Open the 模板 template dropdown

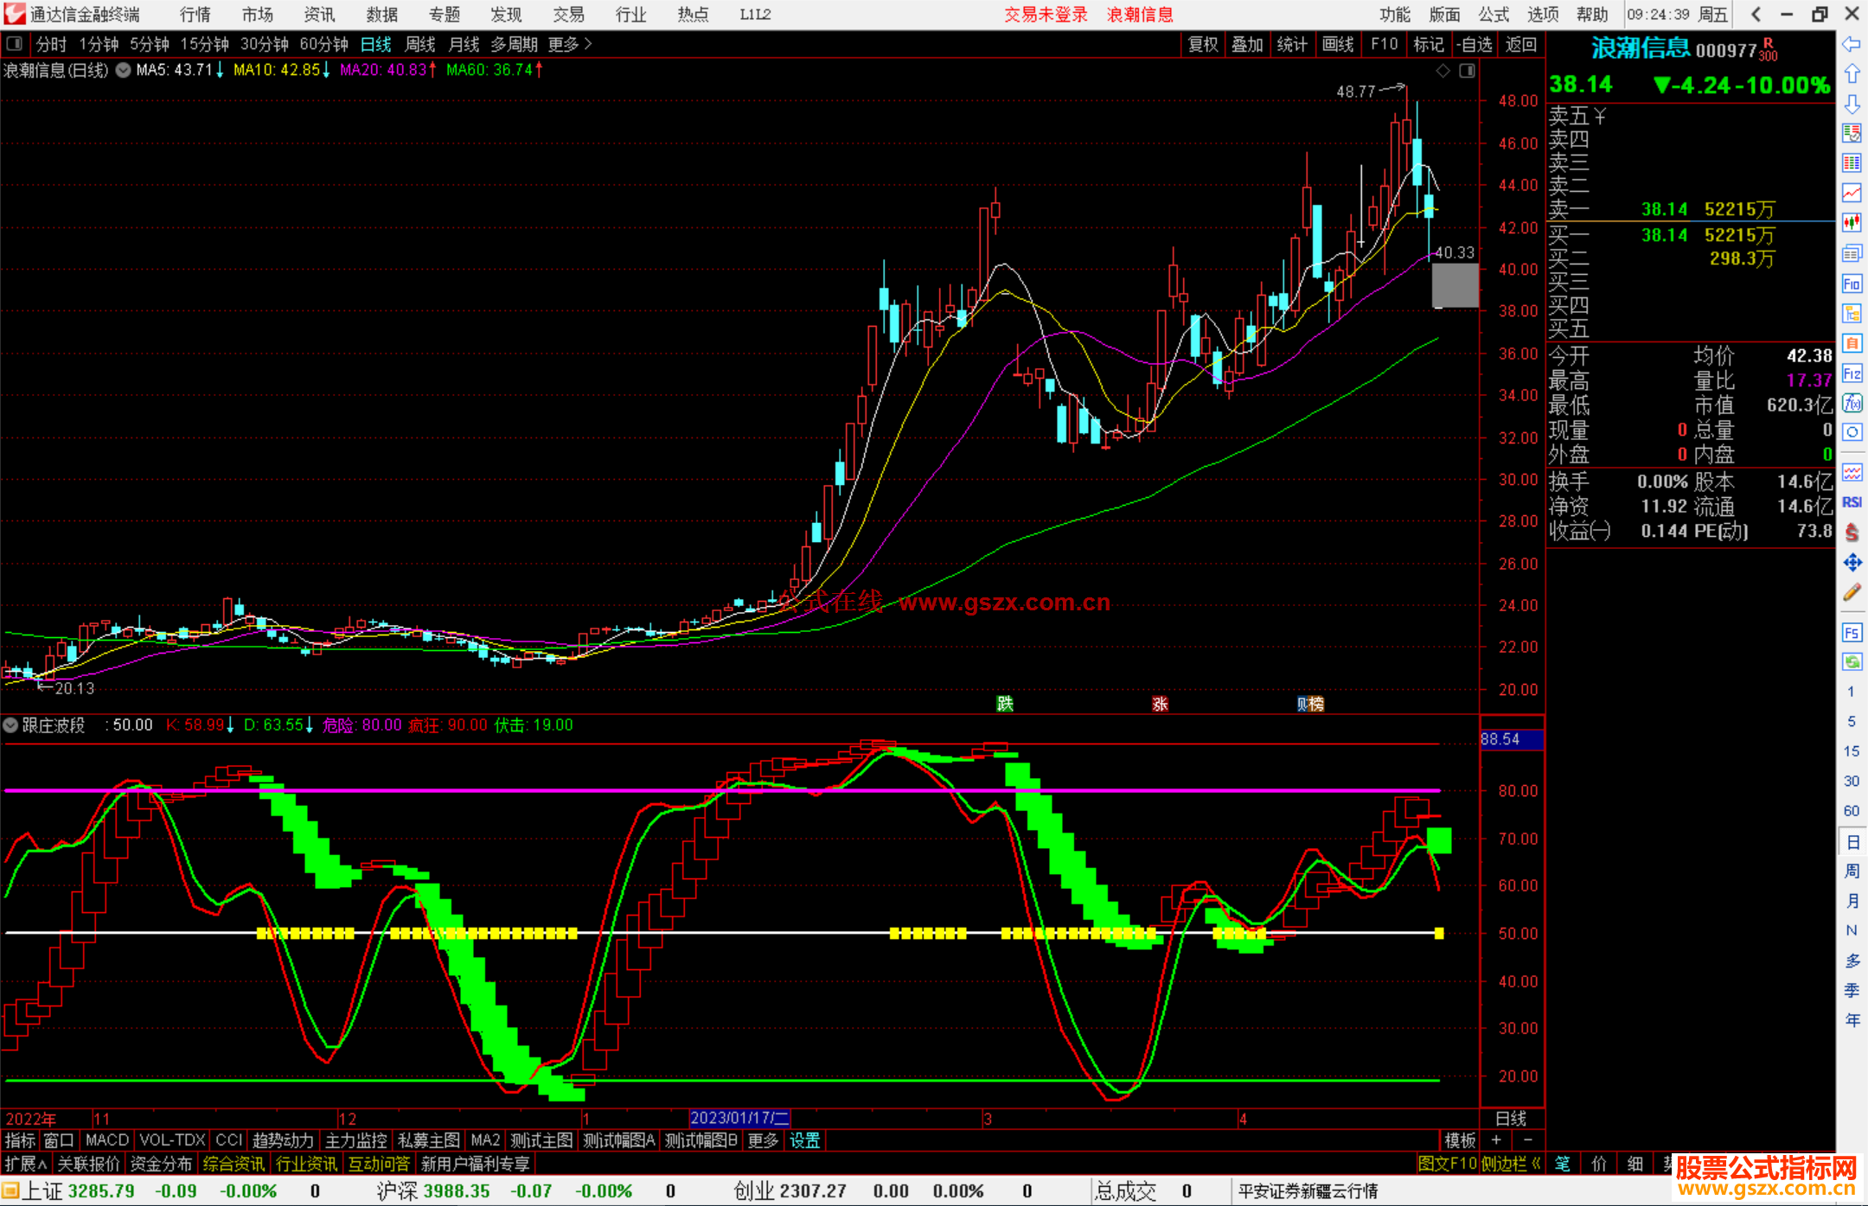[x=1460, y=1140]
